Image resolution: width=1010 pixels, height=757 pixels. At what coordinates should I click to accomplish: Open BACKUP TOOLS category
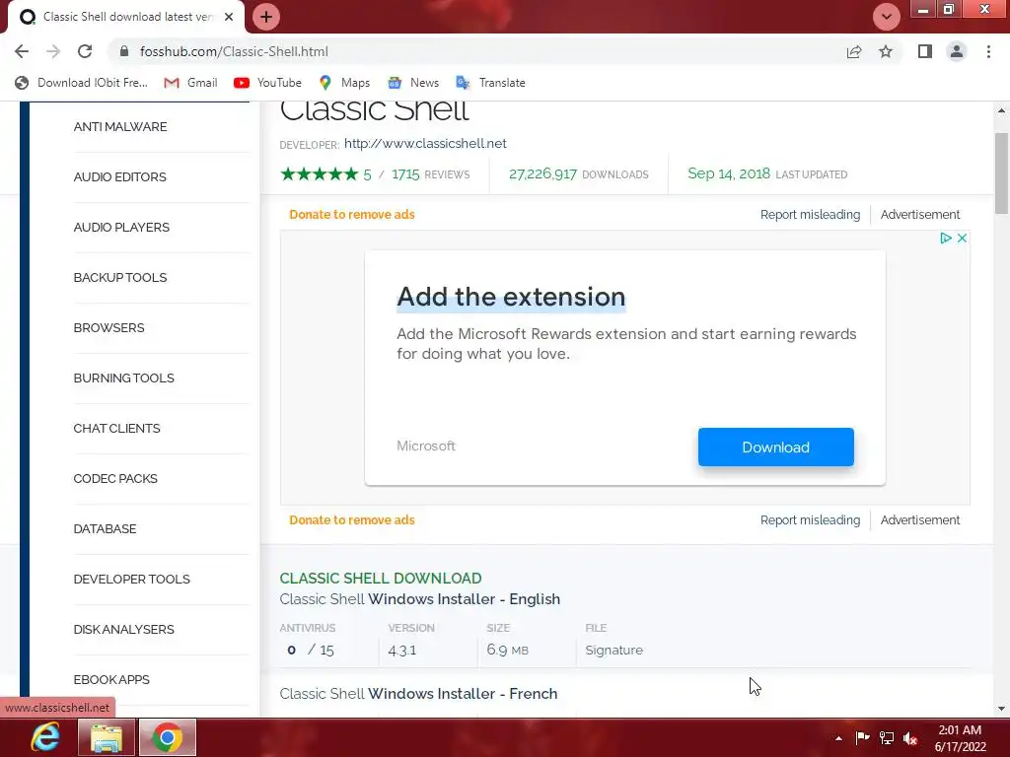point(120,277)
